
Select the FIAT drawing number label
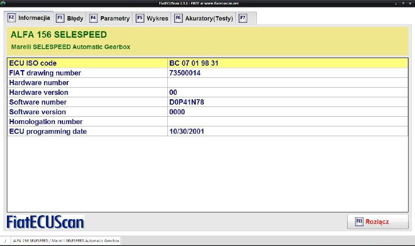[45, 73]
